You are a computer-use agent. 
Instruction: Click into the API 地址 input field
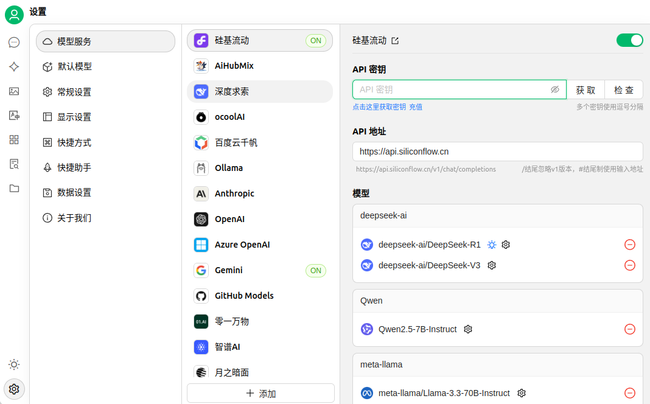[x=497, y=151]
